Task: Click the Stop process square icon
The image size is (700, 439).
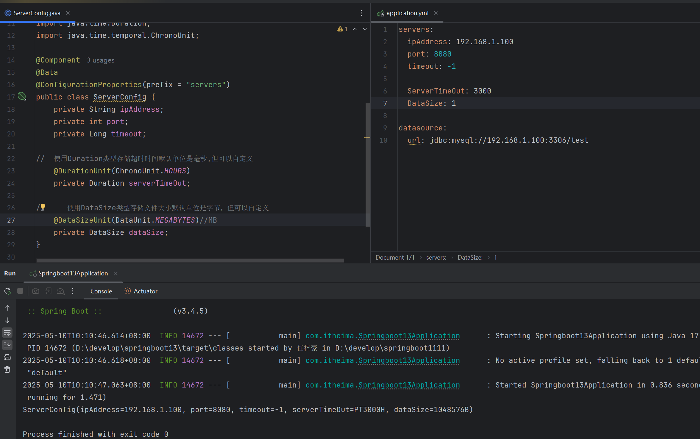Action: point(20,291)
